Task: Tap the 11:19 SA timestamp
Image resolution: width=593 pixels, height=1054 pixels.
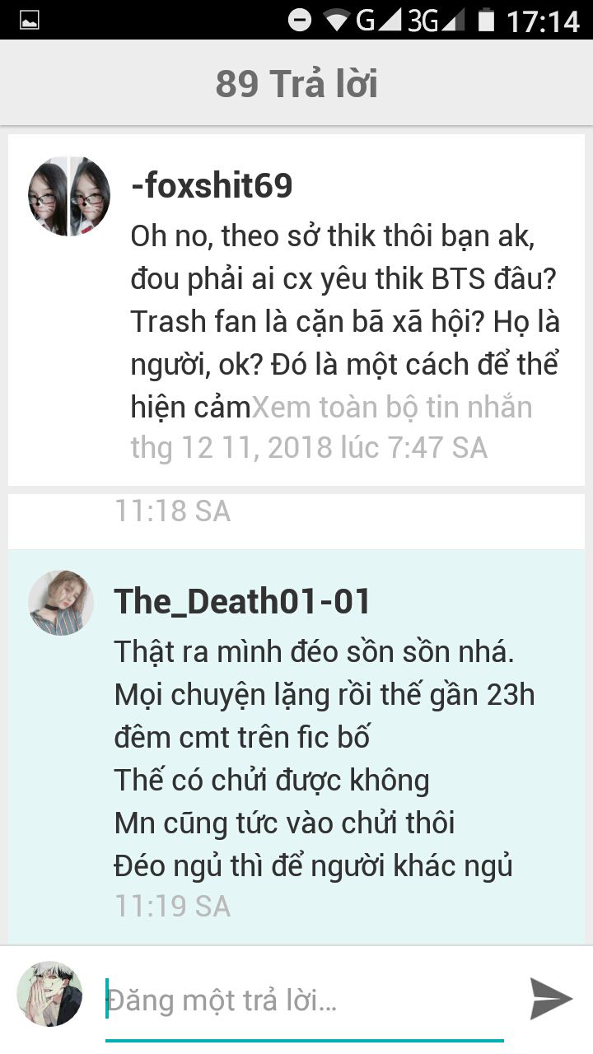Action: (x=172, y=906)
